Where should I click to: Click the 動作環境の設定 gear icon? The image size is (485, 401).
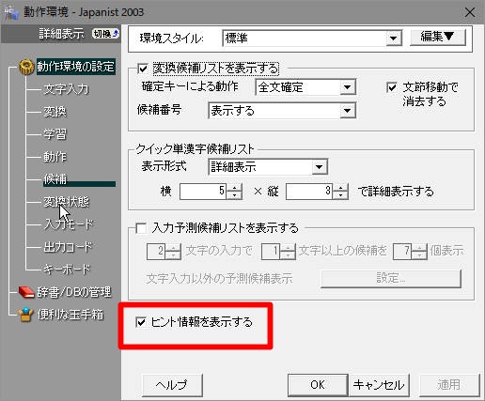pos(26,67)
